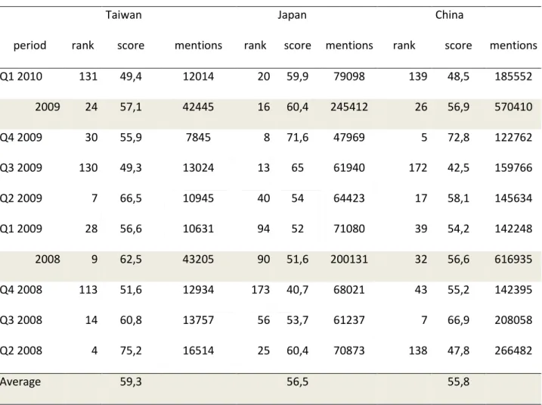Select the Q4 2009 row label

pyautogui.click(x=20, y=138)
